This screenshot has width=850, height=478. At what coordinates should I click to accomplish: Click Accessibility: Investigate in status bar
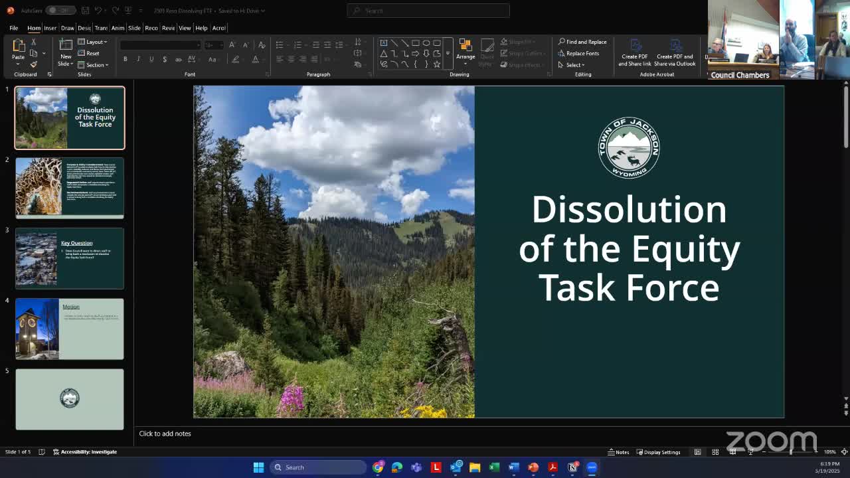point(85,452)
